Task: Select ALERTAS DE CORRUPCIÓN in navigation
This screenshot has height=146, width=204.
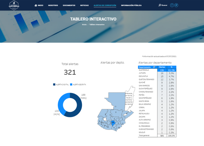Action: 105,5
